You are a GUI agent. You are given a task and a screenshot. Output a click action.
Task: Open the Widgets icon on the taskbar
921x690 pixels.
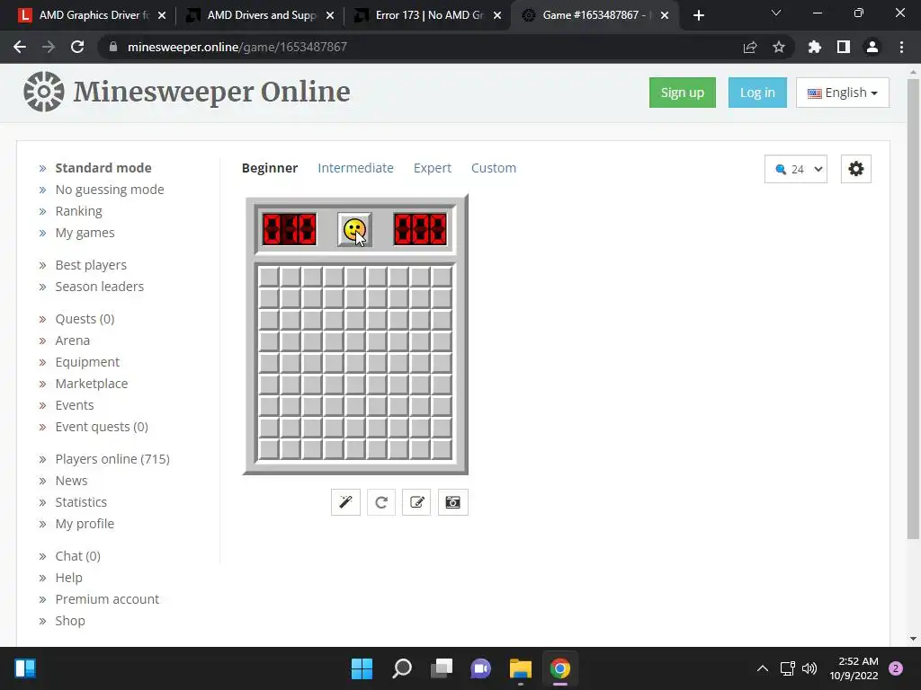tap(25, 668)
